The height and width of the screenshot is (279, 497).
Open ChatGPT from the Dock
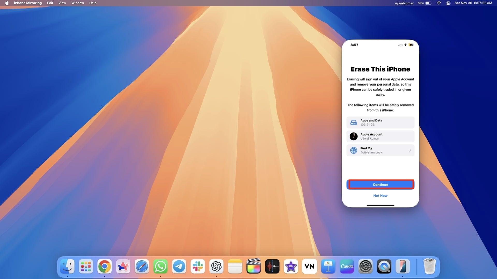coord(216,266)
